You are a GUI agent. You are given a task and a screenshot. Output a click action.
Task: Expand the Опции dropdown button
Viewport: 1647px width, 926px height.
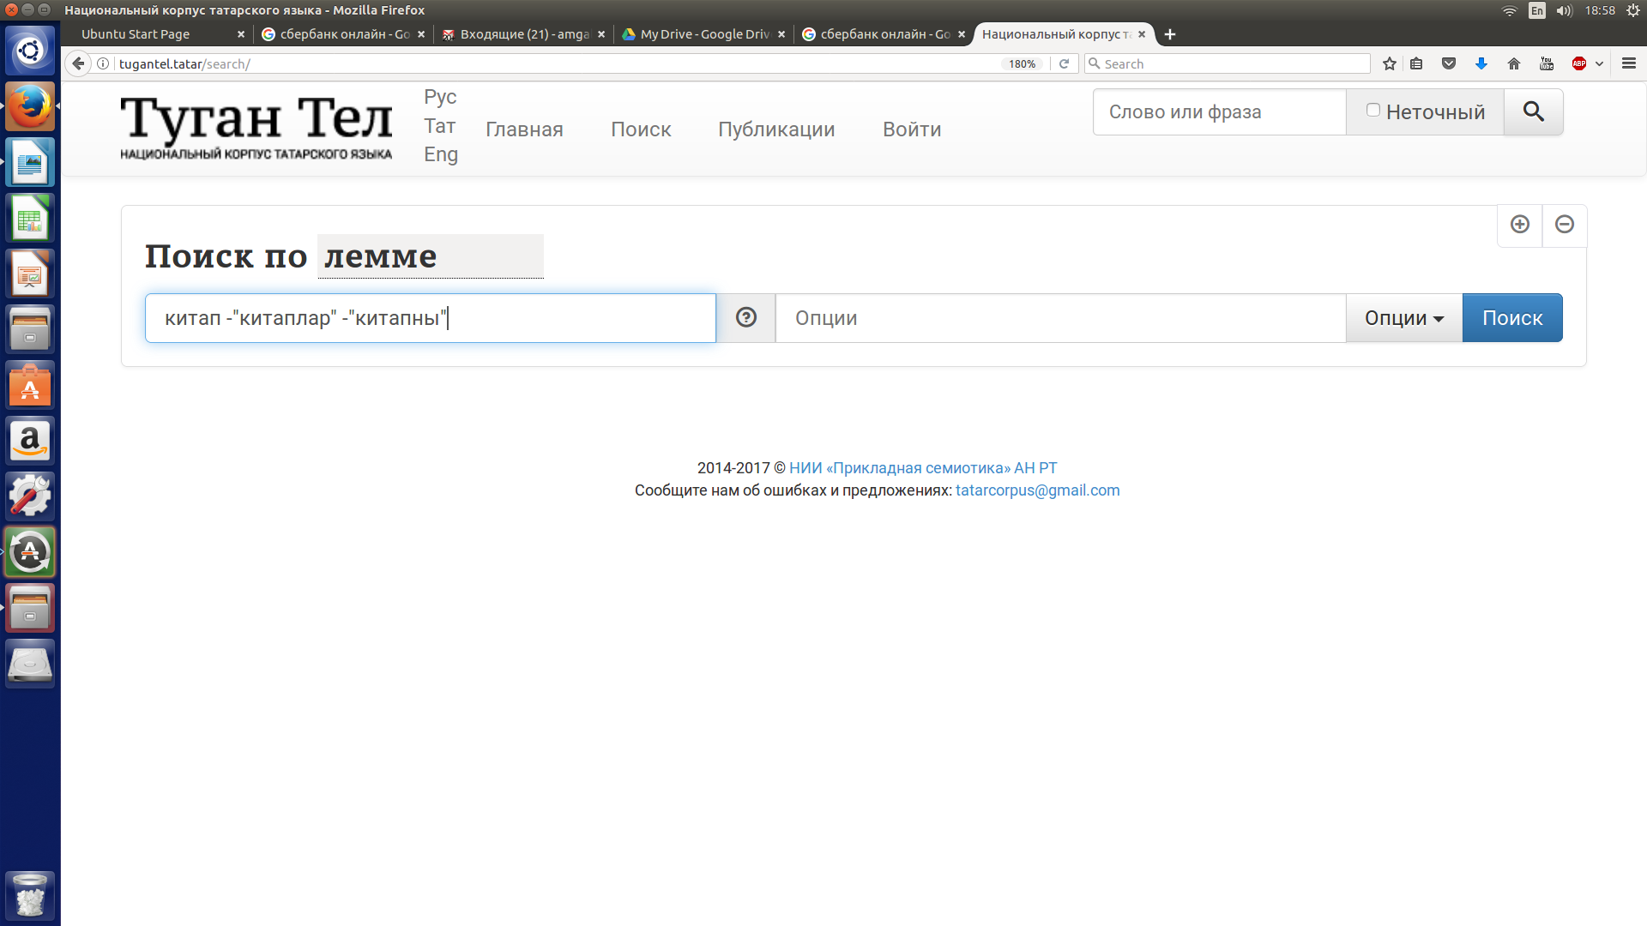(x=1403, y=318)
